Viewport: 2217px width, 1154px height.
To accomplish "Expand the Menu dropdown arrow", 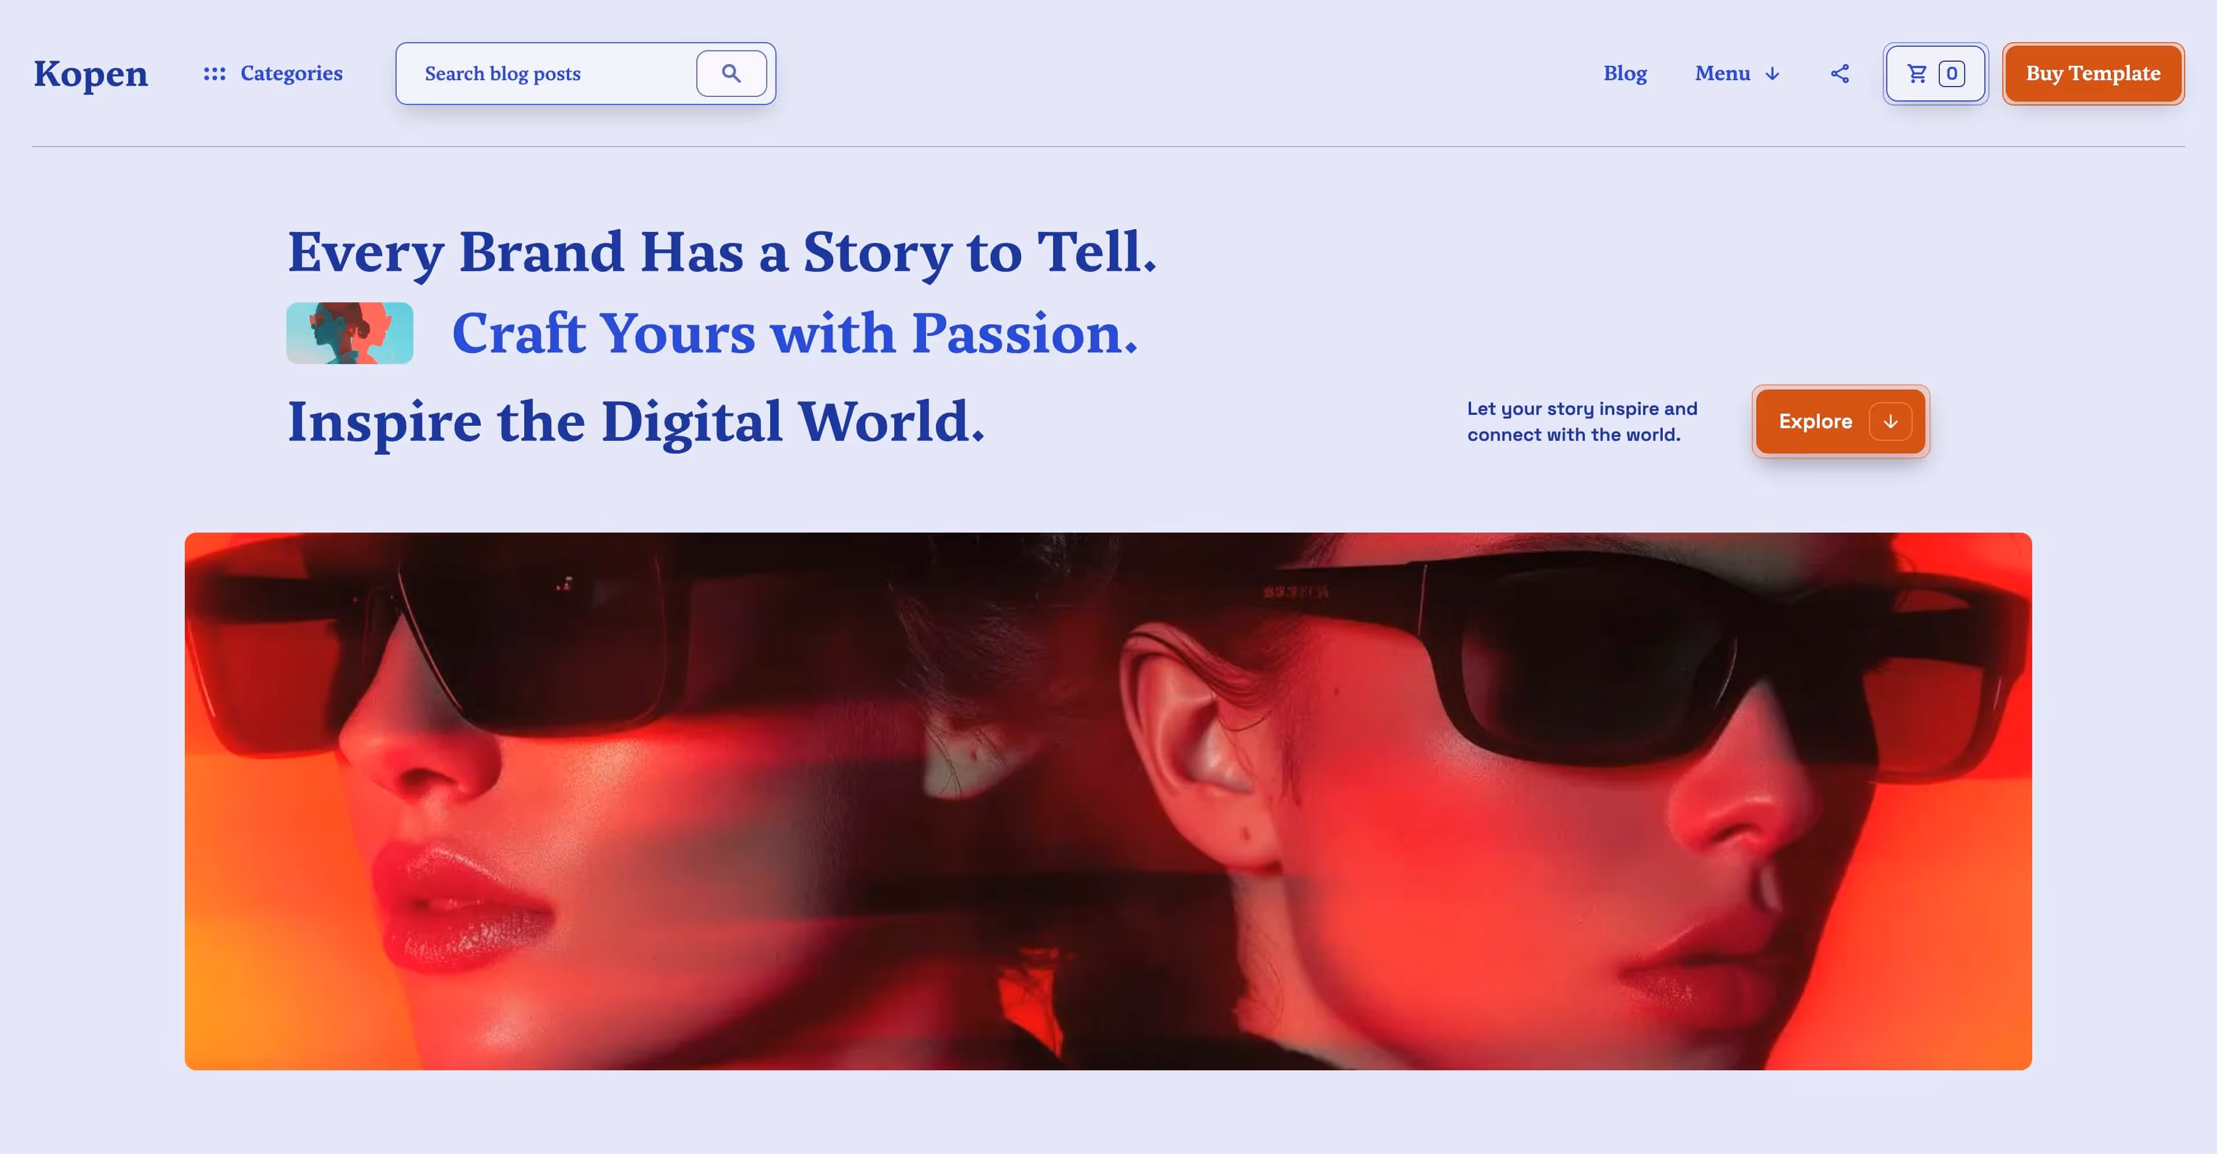I will click(1772, 74).
